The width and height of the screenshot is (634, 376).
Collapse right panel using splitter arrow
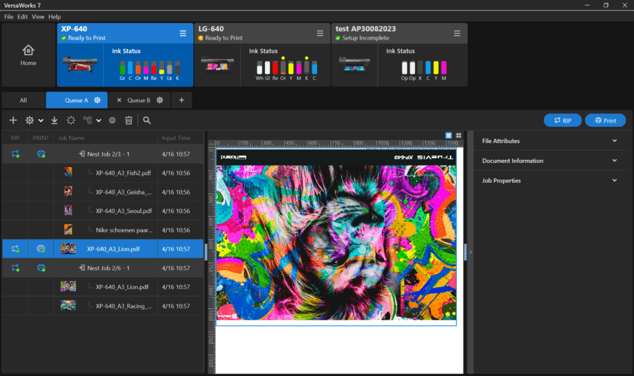[470, 252]
